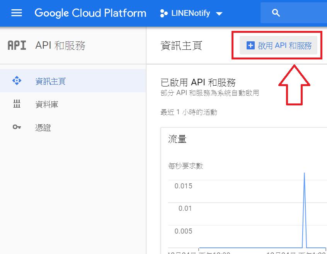Screen dimensions: 327x254
Task: Open the 憑證 credentials sidebar item
Action: pyautogui.click(x=73, y=127)
